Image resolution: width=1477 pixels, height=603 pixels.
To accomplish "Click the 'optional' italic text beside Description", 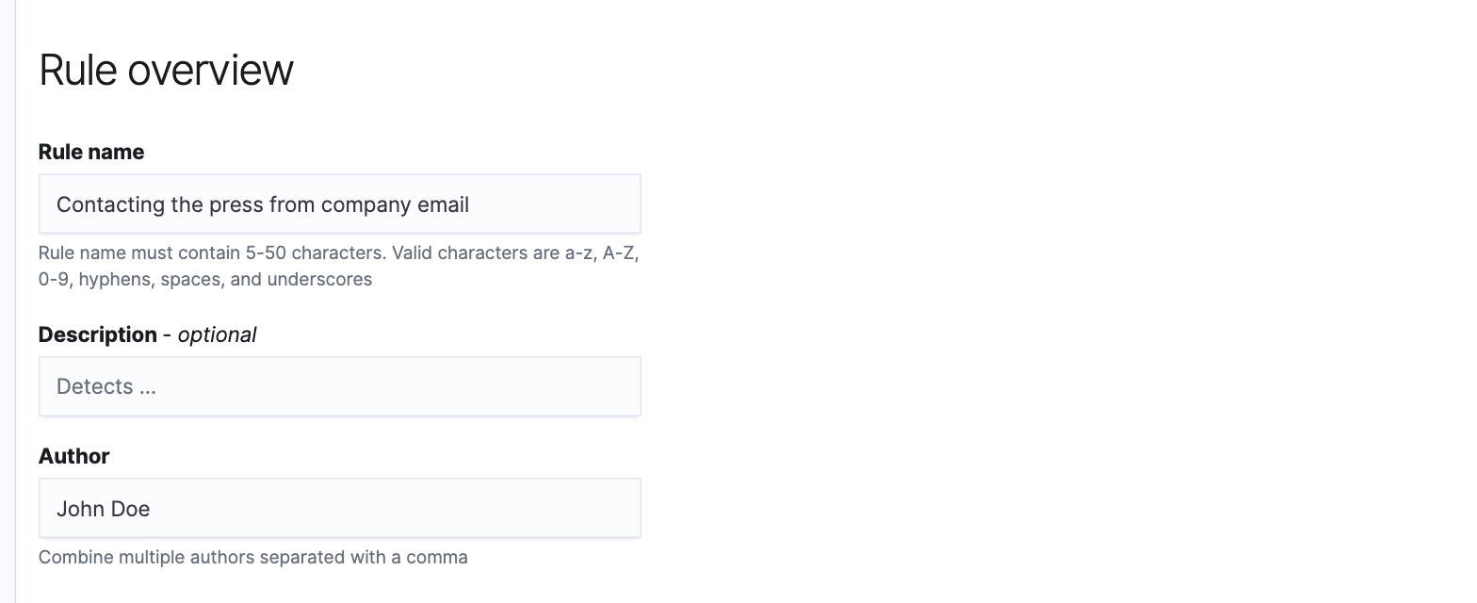I will (x=217, y=334).
